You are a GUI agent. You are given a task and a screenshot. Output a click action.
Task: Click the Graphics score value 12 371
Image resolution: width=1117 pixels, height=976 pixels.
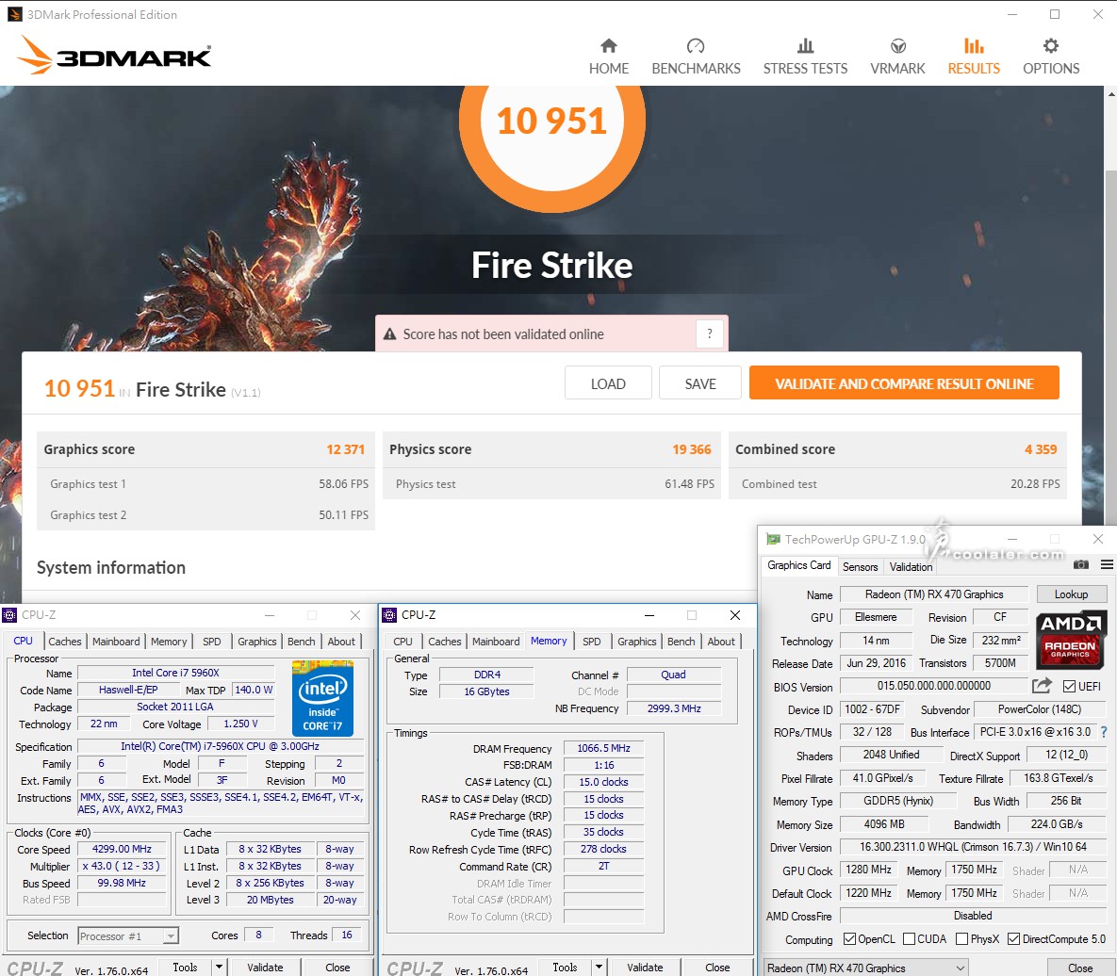(346, 449)
